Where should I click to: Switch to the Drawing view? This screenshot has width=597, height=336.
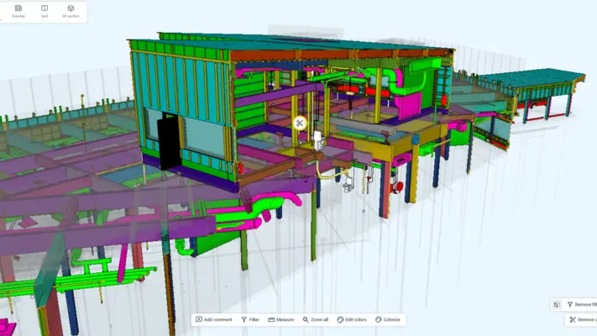pyautogui.click(x=18, y=11)
